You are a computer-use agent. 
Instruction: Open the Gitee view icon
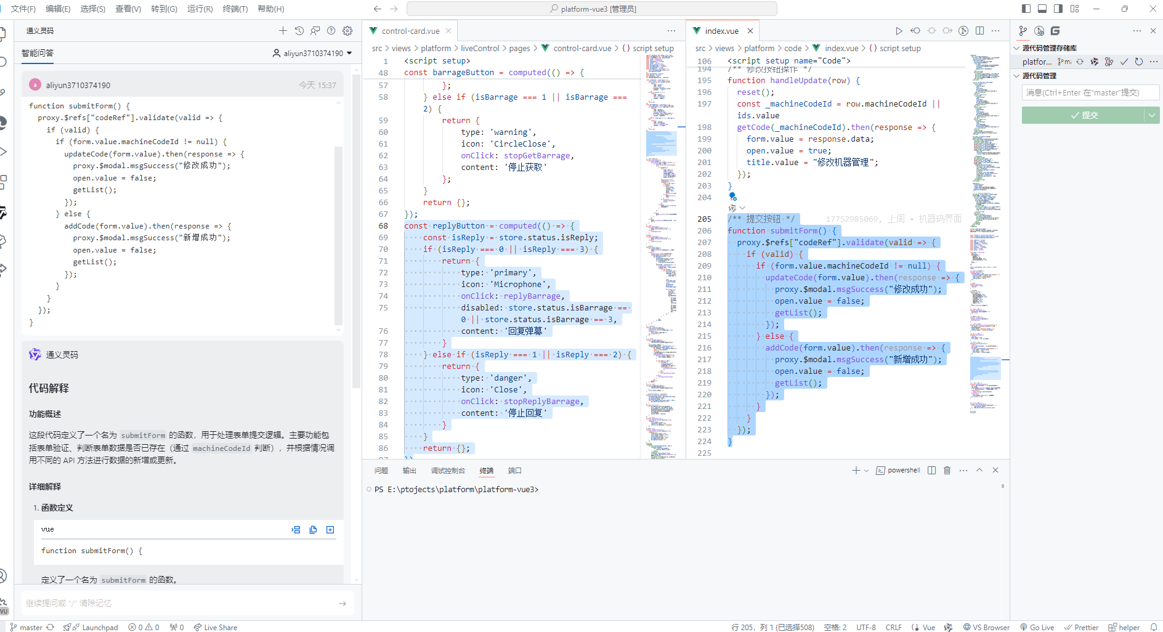click(1055, 31)
